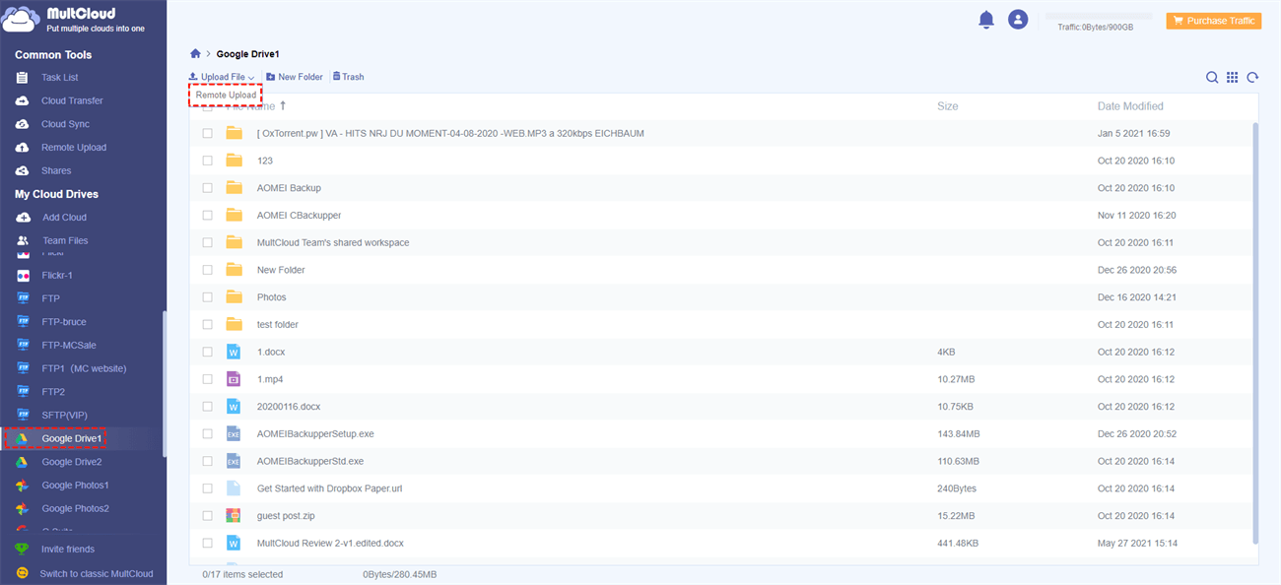Click the Google Drive1 breadcrumb
This screenshot has width=1281, height=585.
pos(249,54)
